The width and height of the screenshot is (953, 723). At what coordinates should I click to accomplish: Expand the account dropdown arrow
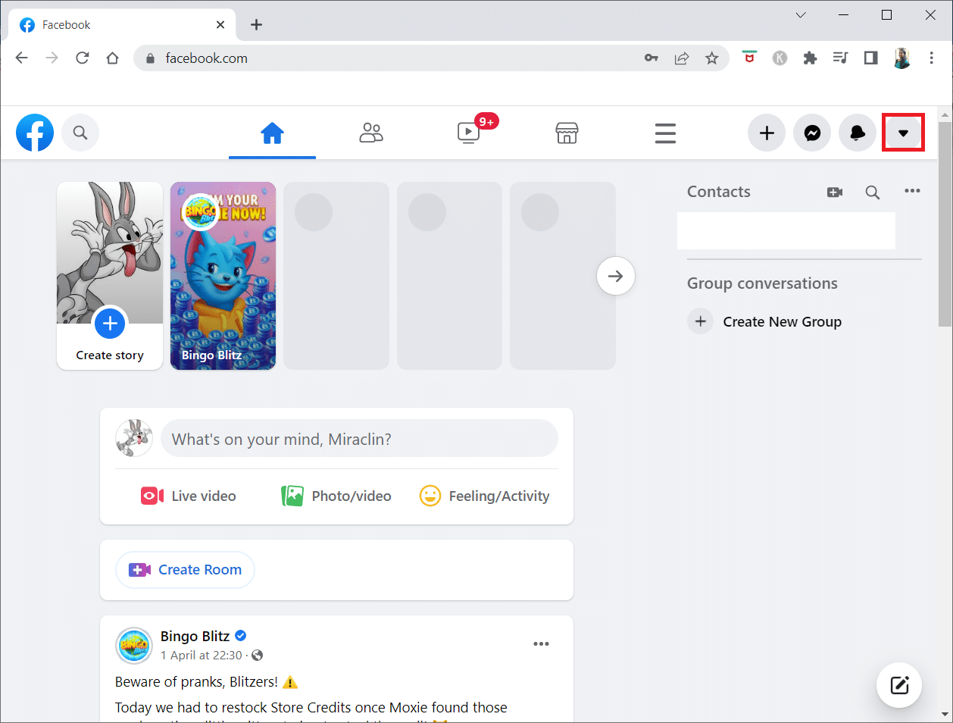903,133
